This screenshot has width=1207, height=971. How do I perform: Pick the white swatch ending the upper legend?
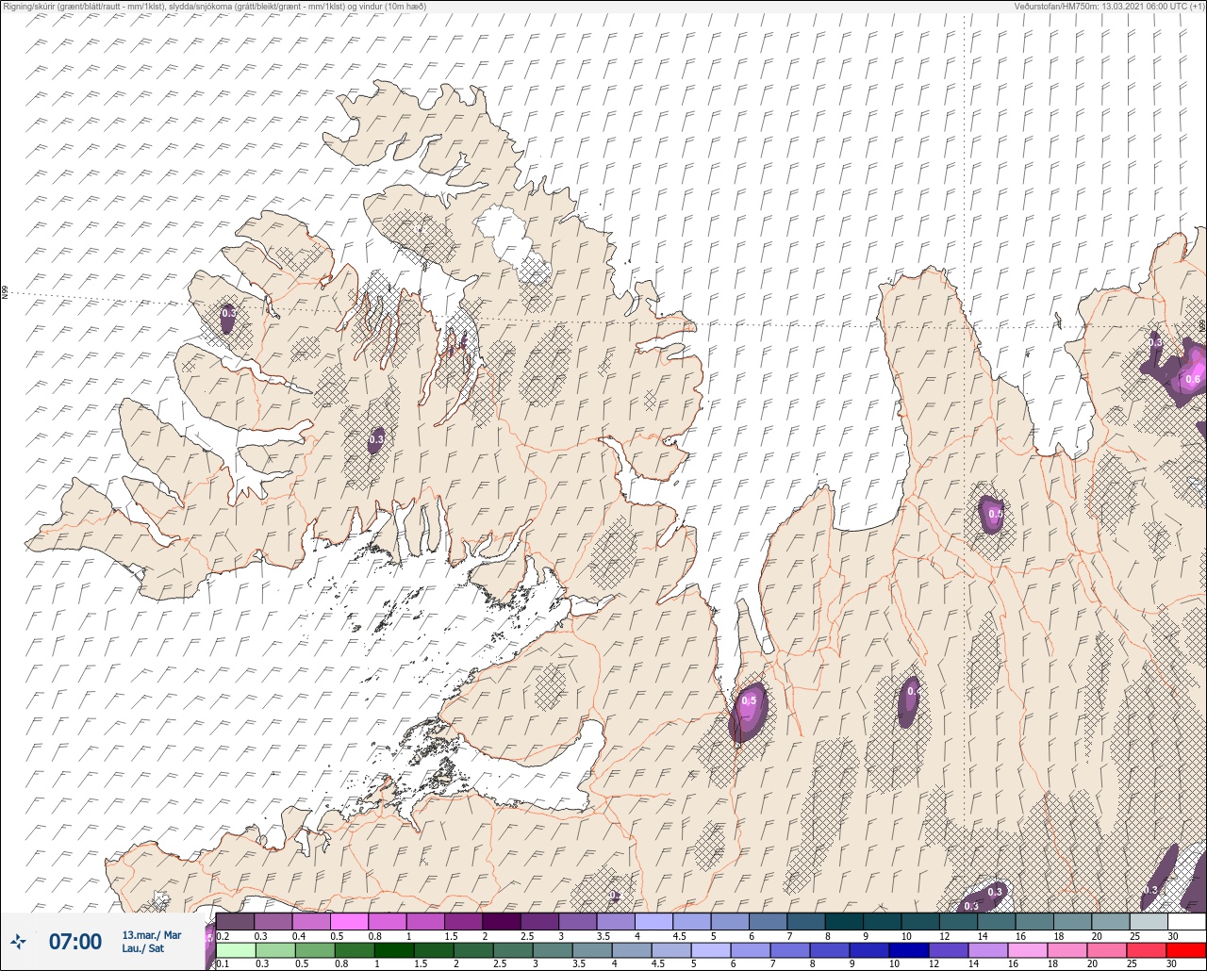pyautogui.click(x=1187, y=921)
